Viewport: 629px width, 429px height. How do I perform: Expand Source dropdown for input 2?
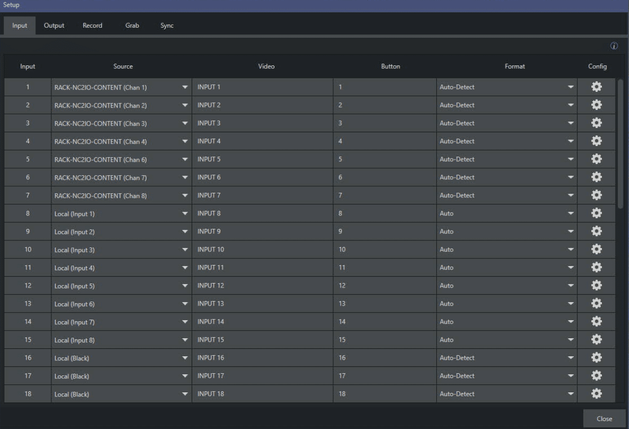pos(184,105)
